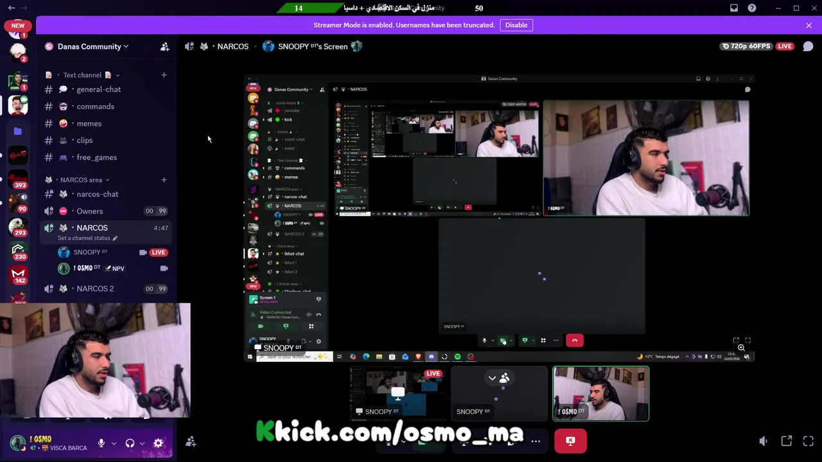Screen dimensions: 822x462
Task: Join the Owners voice channel
Action: point(89,211)
